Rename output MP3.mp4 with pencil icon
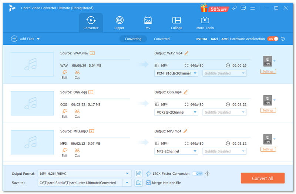The width and height of the screenshot is (296, 194). (185, 131)
